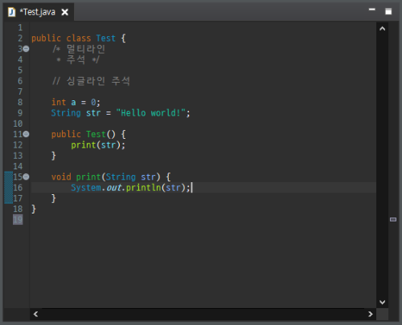
Task: Select the *Test.java editor tab
Action: pos(39,12)
